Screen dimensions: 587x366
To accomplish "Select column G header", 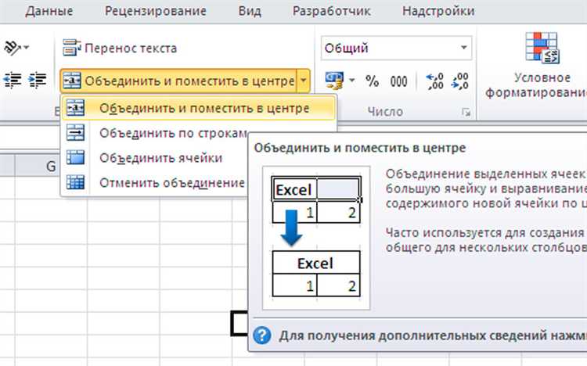I will coord(51,166).
